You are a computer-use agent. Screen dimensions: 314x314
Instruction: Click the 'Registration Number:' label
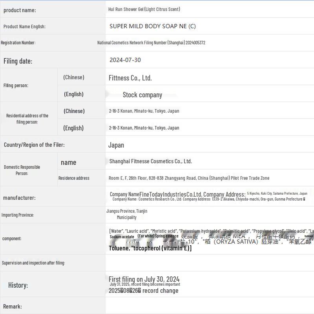[18, 43]
